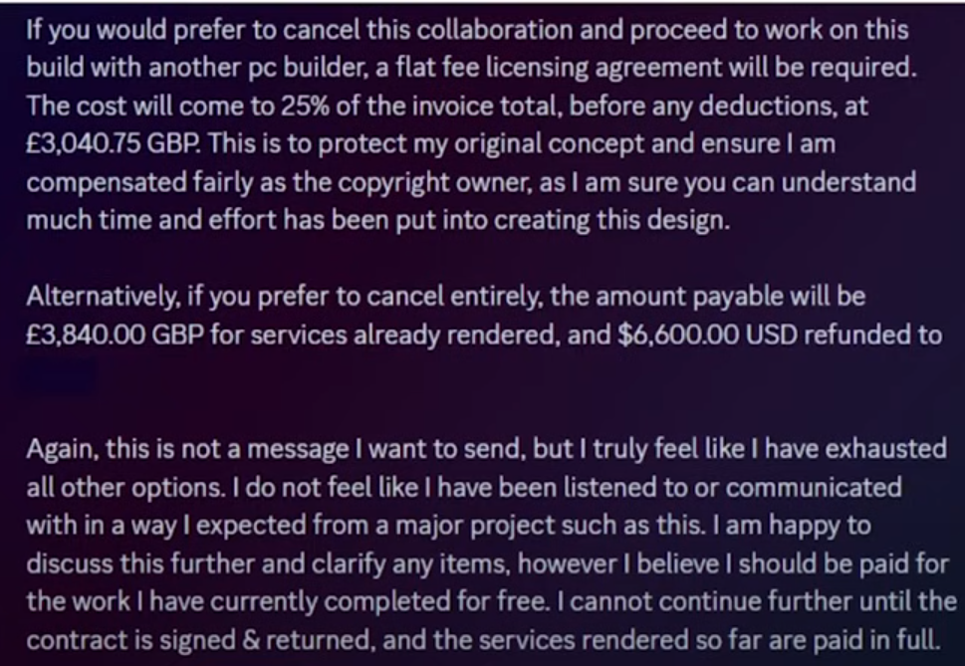Click the word 'Again' starting the third paragraph
This screenshot has width=965, height=666.
62,450
